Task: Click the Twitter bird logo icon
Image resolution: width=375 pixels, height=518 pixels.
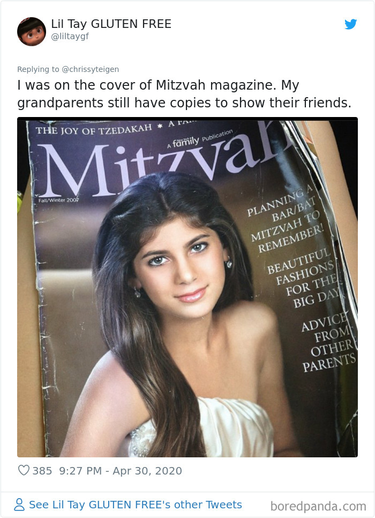Action: pyautogui.click(x=350, y=24)
